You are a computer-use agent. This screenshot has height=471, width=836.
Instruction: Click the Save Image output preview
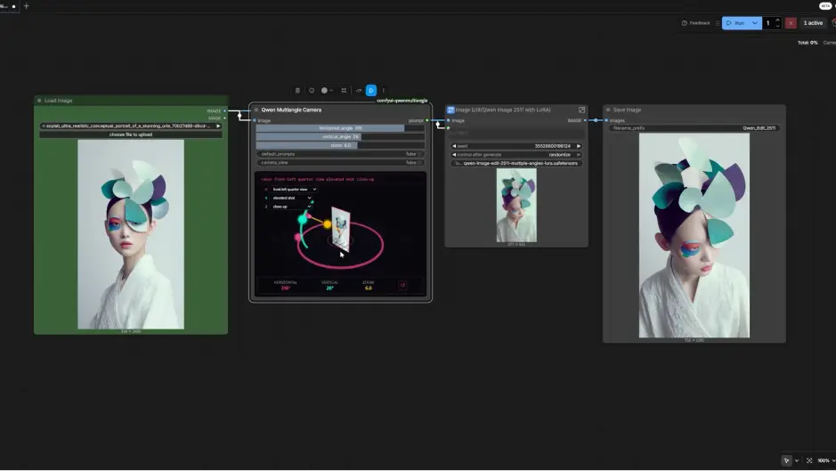click(x=694, y=235)
